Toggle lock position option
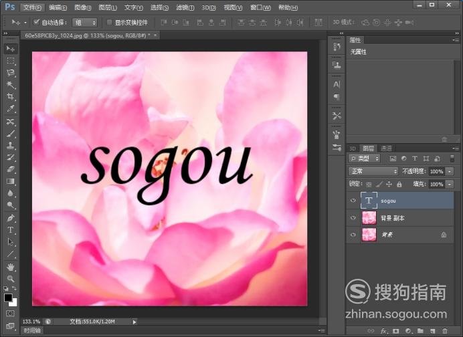The image size is (463, 337). 389,185
